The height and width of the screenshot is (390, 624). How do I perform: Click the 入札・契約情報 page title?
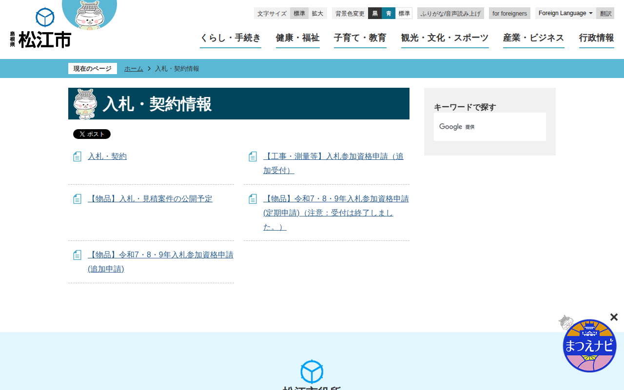(157, 104)
